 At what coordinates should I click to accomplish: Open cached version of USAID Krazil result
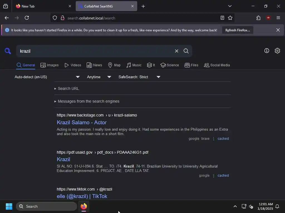tap(223, 176)
